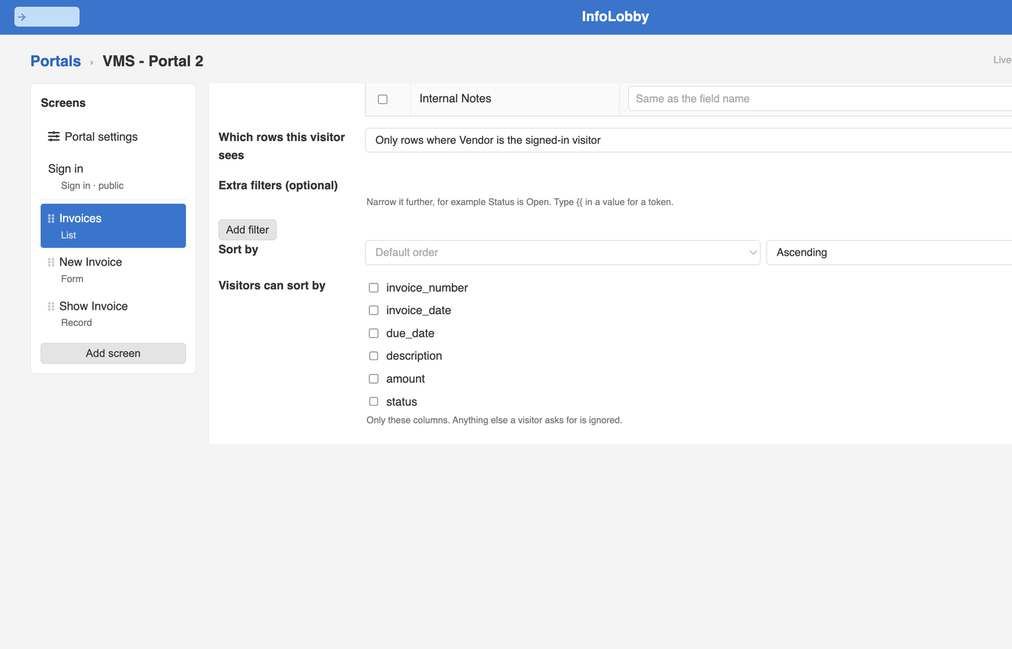The height and width of the screenshot is (649, 1012).
Task: Allow visitors to sort by description
Action: coord(374,356)
